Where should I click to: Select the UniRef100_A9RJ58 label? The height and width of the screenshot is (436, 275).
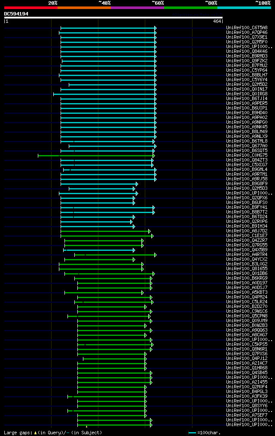tap(247, 179)
